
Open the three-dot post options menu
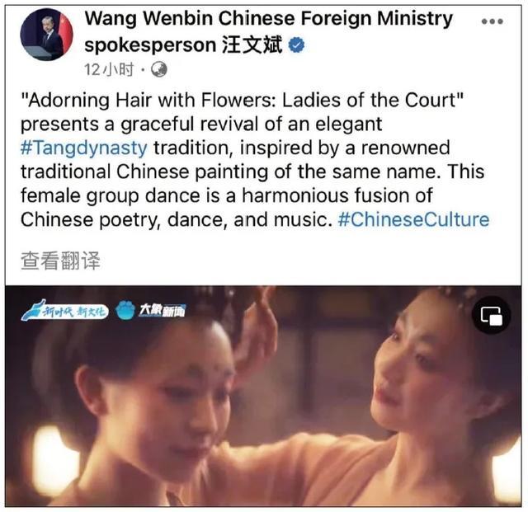[492, 21]
